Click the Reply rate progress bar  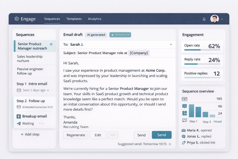[202, 64]
